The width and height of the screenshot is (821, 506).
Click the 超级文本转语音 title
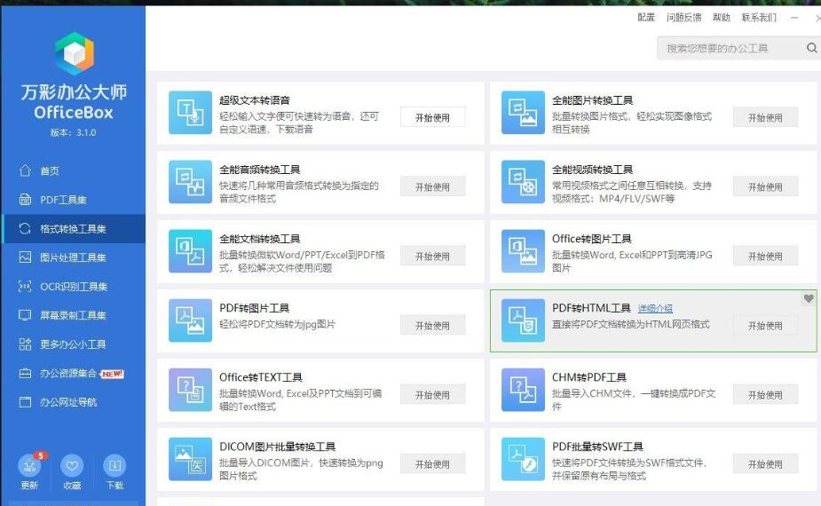pos(255,100)
